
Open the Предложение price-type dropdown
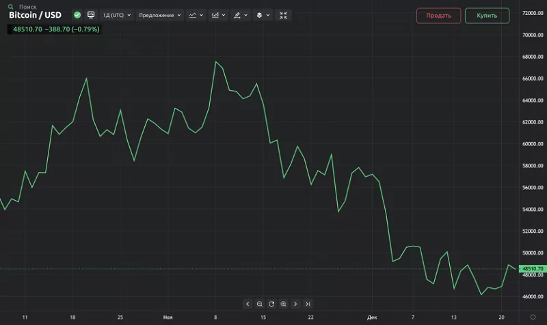pos(159,14)
